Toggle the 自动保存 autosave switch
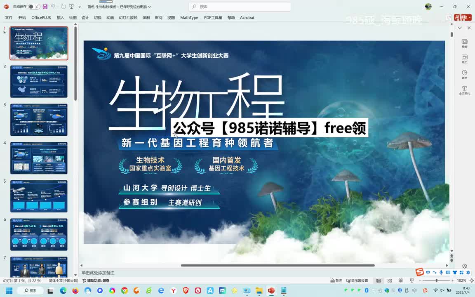The width and height of the screenshot is (475, 297). 34,7
